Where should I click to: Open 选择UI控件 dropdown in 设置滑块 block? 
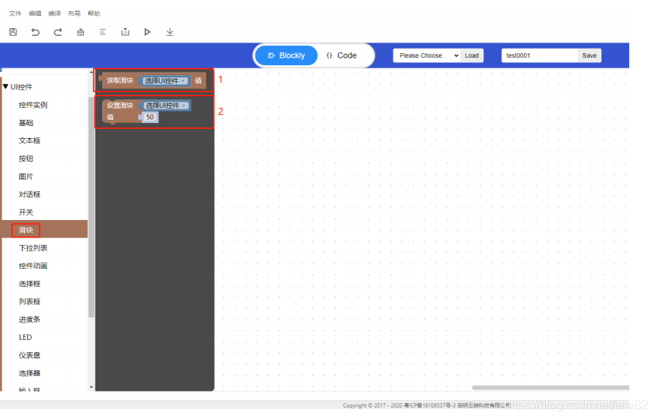click(x=166, y=106)
